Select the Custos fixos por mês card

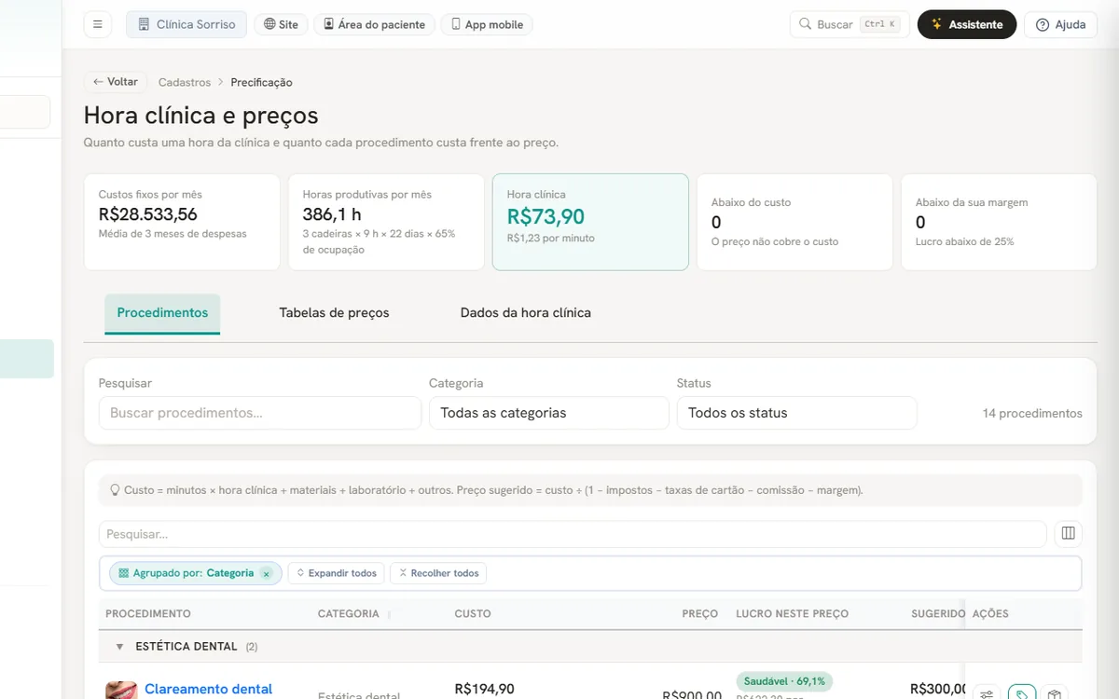coord(182,222)
